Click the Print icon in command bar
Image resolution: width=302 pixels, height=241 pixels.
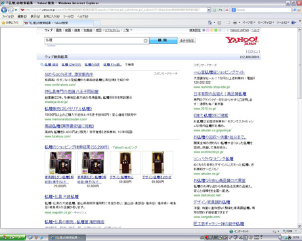coord(235,22)
